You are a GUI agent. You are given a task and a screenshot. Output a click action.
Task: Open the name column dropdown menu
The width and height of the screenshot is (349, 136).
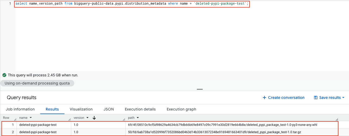[31, 118]
